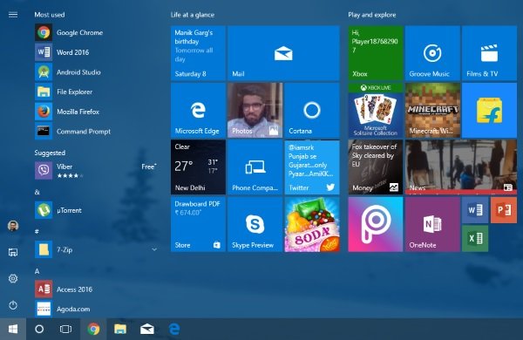523x340 pixels.
Task: Open Cortana tile
Action: (312, 111)
